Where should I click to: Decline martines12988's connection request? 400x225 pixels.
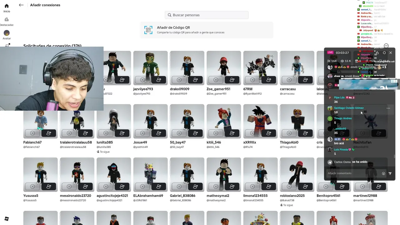tap(362, 187)
